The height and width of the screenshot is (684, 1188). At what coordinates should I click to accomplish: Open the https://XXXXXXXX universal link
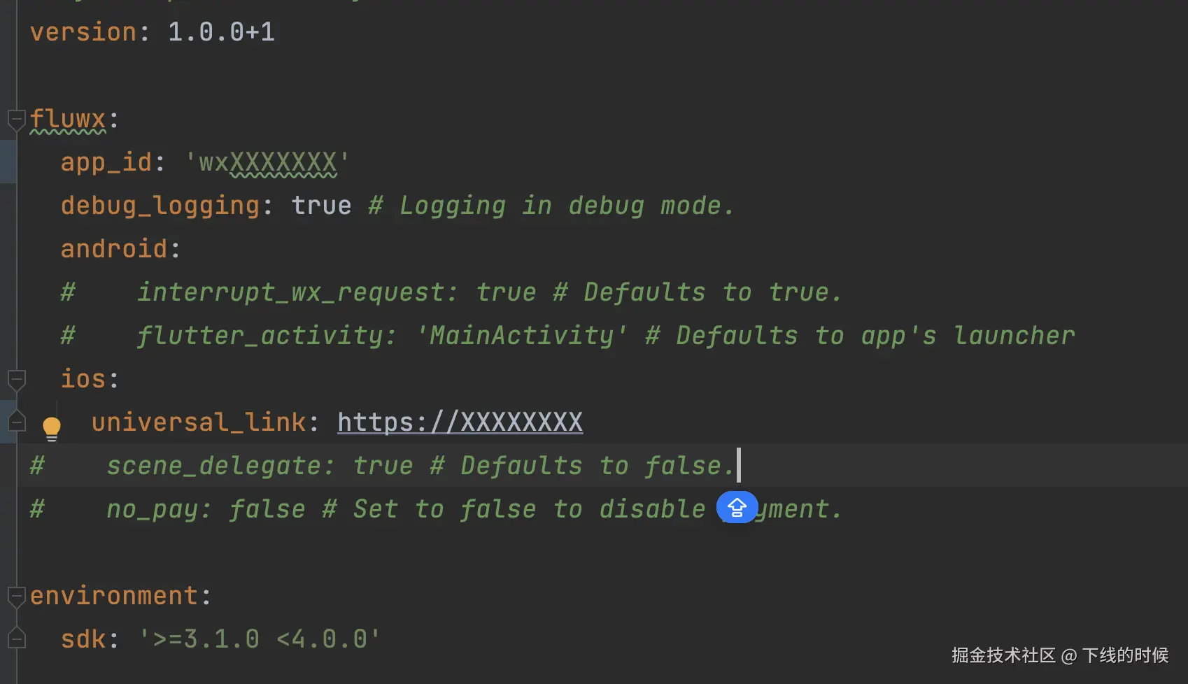[460, 422]
